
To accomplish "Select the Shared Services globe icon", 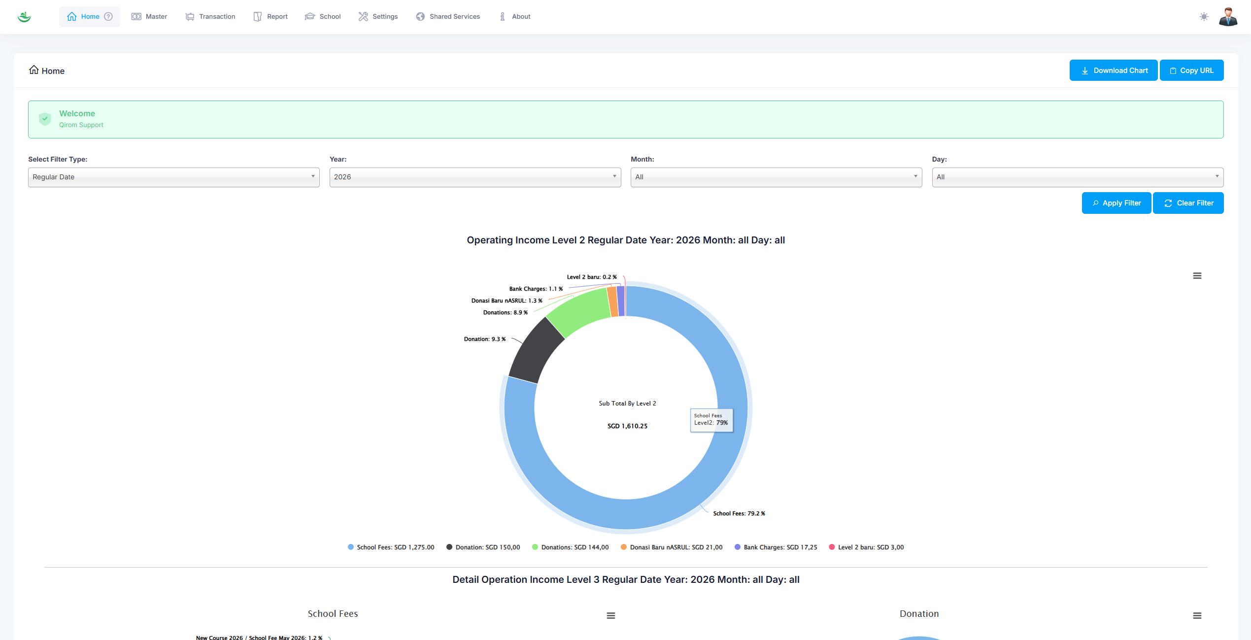I will [420, 16].
